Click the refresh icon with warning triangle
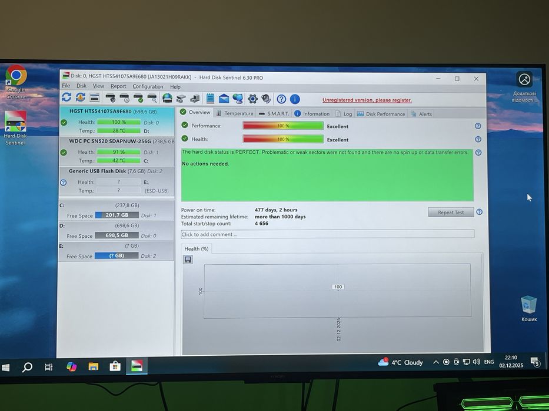 pyautogui.click(x=81, y=97)
